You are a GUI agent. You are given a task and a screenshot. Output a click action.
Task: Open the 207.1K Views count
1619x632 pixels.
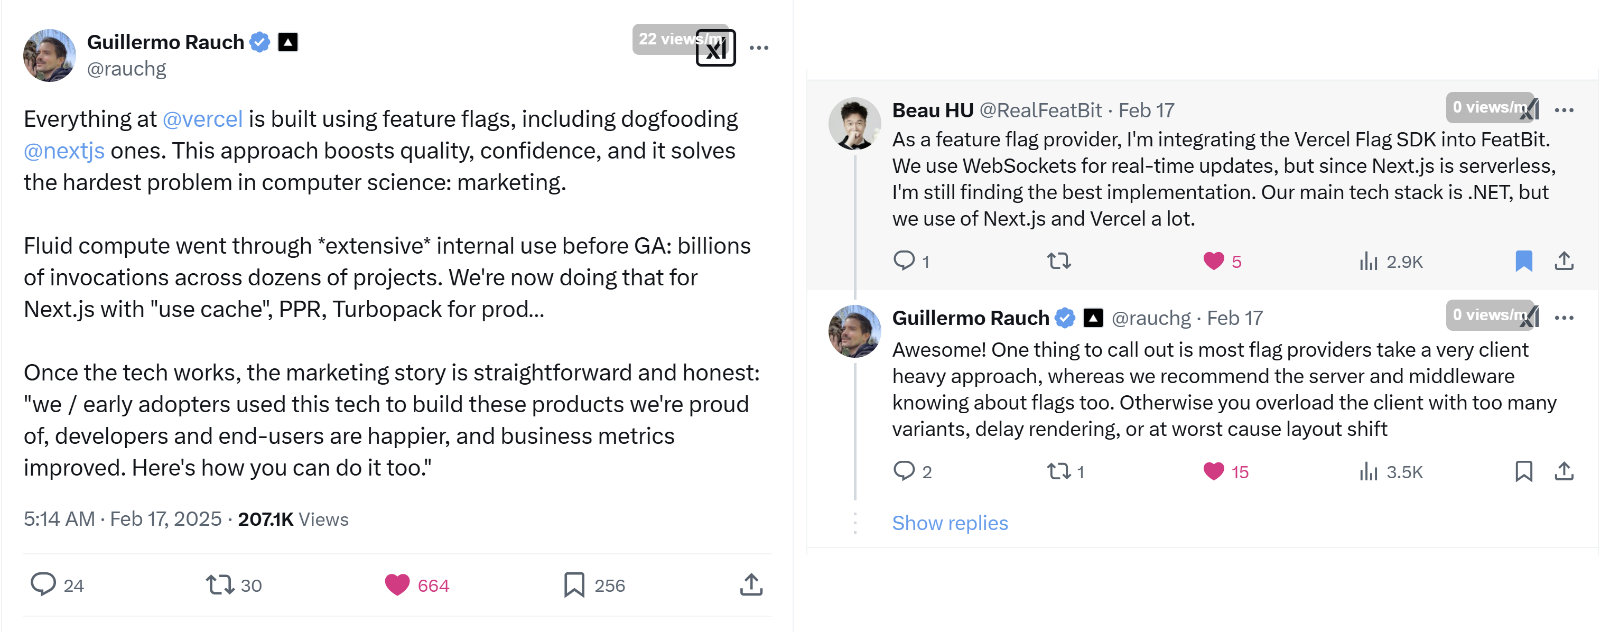coord(293,519)
